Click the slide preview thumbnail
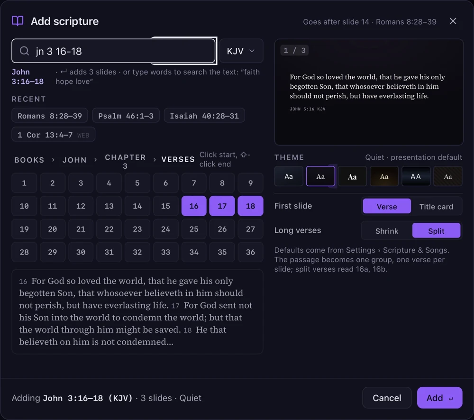 [x=369, y=92]
